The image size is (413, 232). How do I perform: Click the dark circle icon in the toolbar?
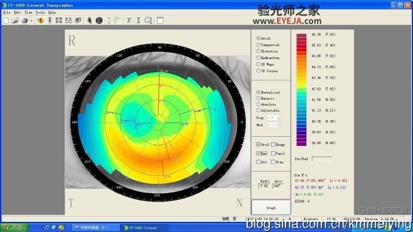coord(99,20)
